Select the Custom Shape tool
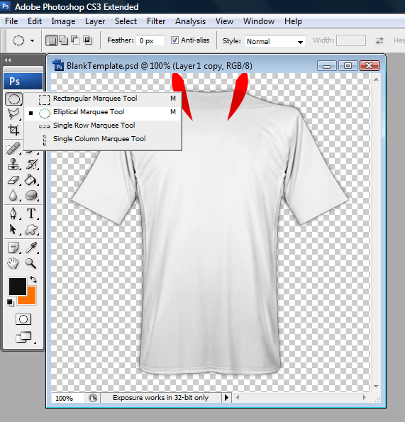The width and height of the screenshot is (405, 422). point(31,229)
